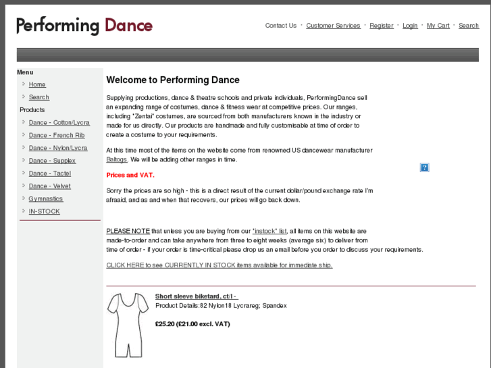Open Search in the sidebar menu
Viewport: 491px width, 368px height.
pyautogui.click(x=39, y=97)
